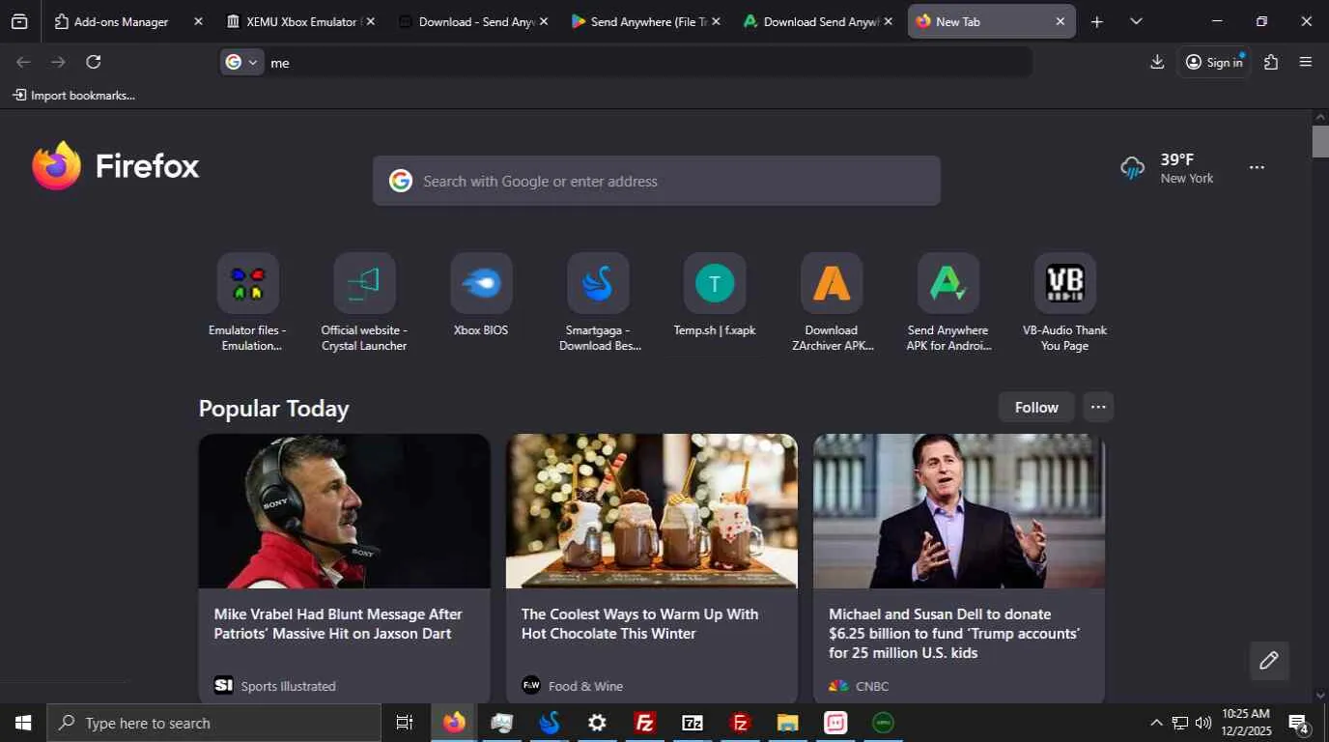Open the Xbox BIOS shortcut tile
The image size is (1329, 742).
(481, 295)
